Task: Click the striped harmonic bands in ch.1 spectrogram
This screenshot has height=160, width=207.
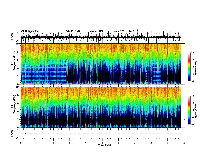Action: click(x=43, y=74)
